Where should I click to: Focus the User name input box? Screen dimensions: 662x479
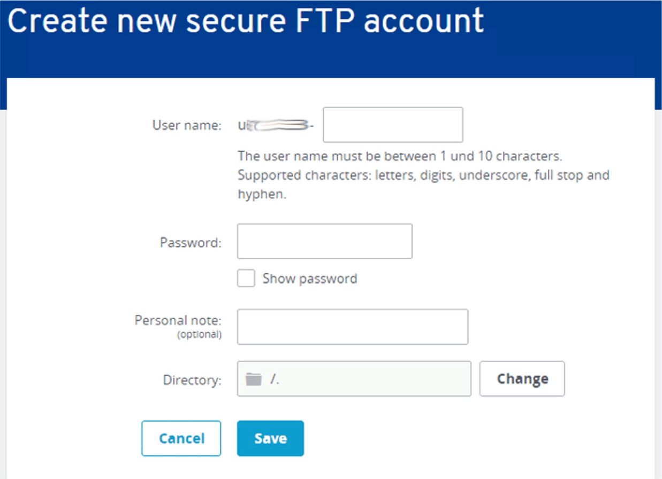pos(393,125)
